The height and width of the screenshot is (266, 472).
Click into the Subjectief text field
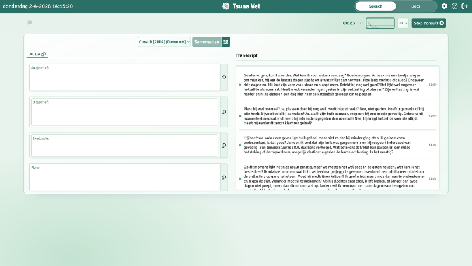coord(124,79)
